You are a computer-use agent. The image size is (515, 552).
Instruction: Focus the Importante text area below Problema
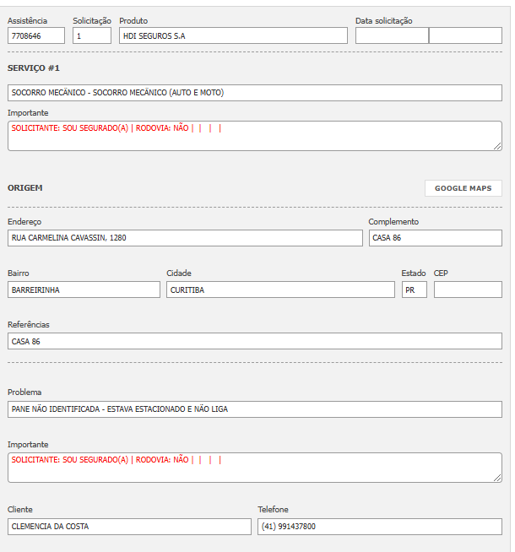click(255, 468)
